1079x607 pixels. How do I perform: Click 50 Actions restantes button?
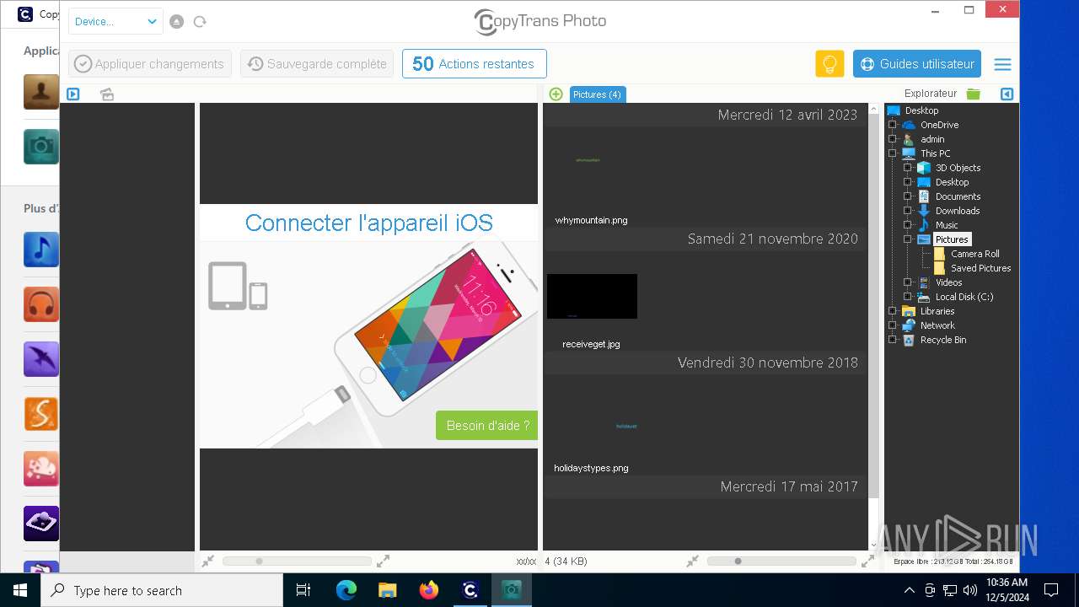point(475,64)
